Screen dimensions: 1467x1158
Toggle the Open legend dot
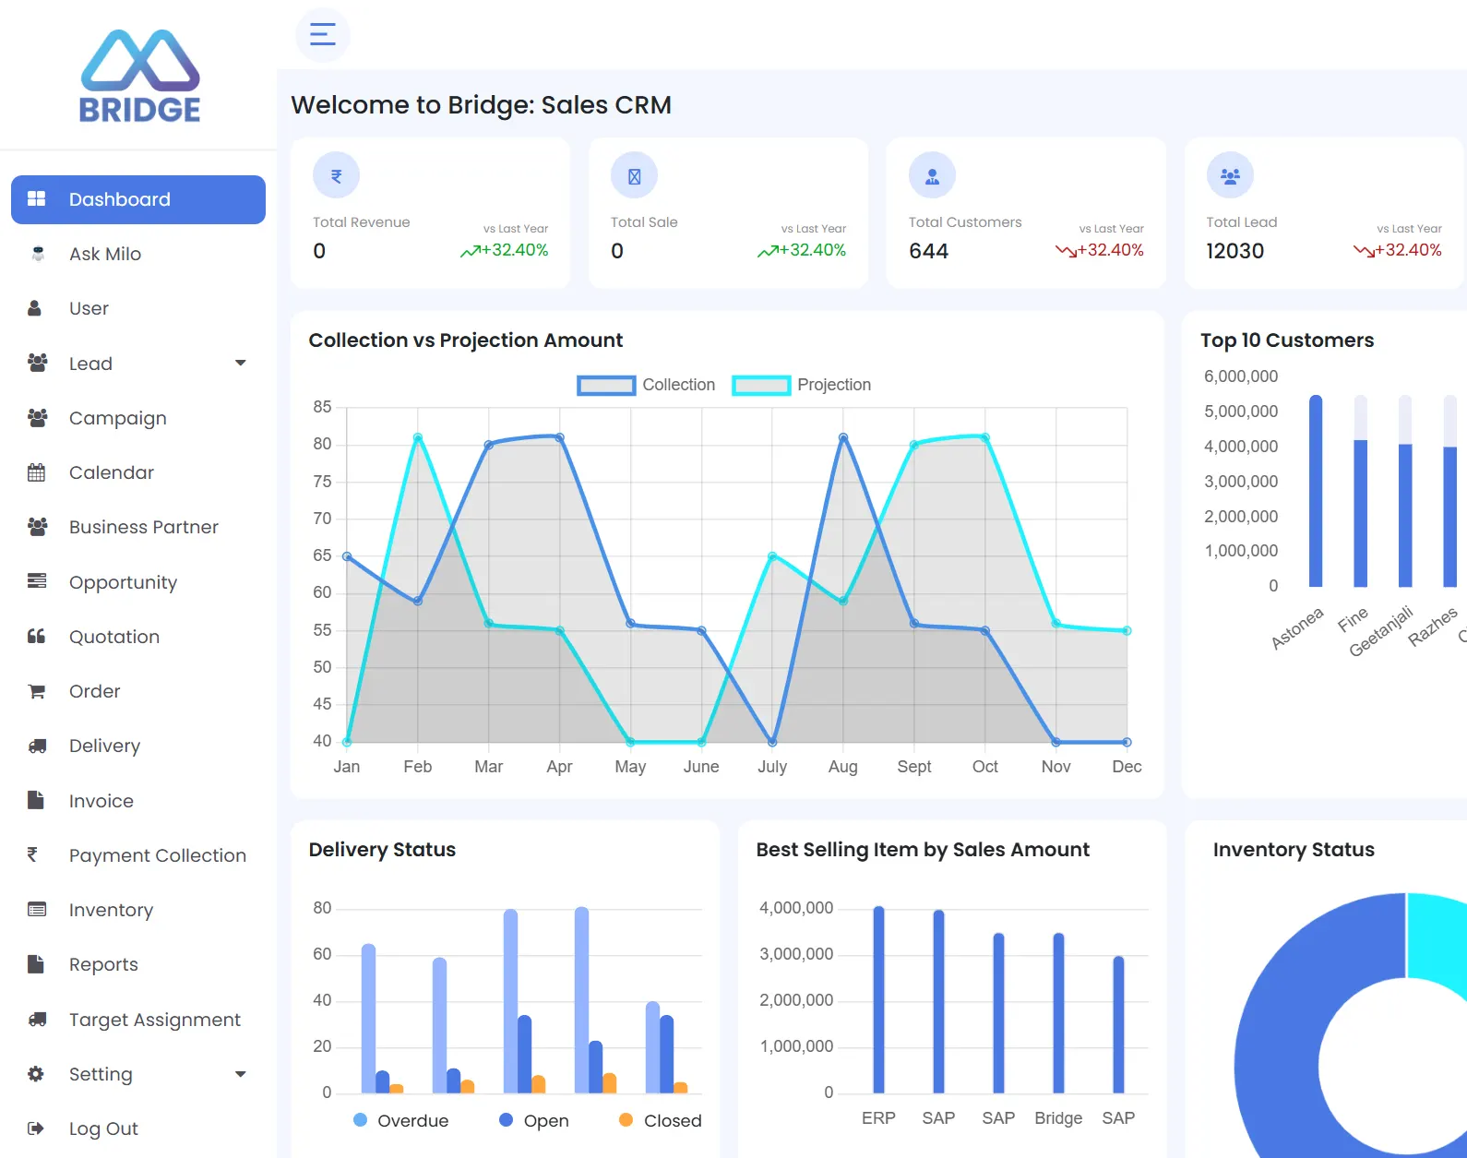[x=506, y=1119]
